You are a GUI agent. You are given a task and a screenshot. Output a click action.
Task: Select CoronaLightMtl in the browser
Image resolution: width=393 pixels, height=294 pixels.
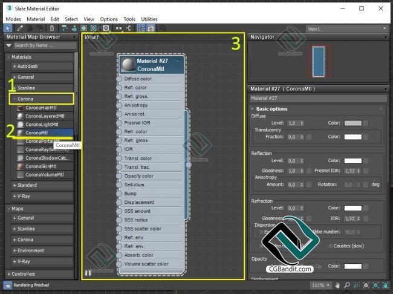[x=45, y=125]
